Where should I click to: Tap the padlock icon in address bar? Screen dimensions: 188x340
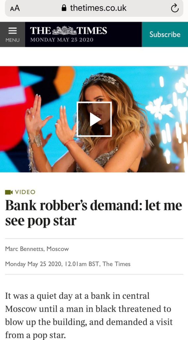64,8
